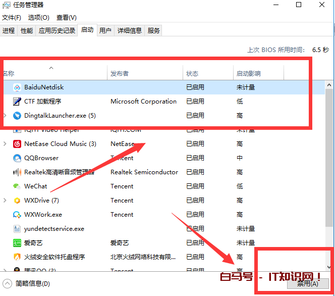335x296 pixels.
Task: Collapse to 简略信息 view
Action: [x=26, y=284]
